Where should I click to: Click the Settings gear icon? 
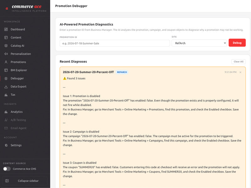6,145
